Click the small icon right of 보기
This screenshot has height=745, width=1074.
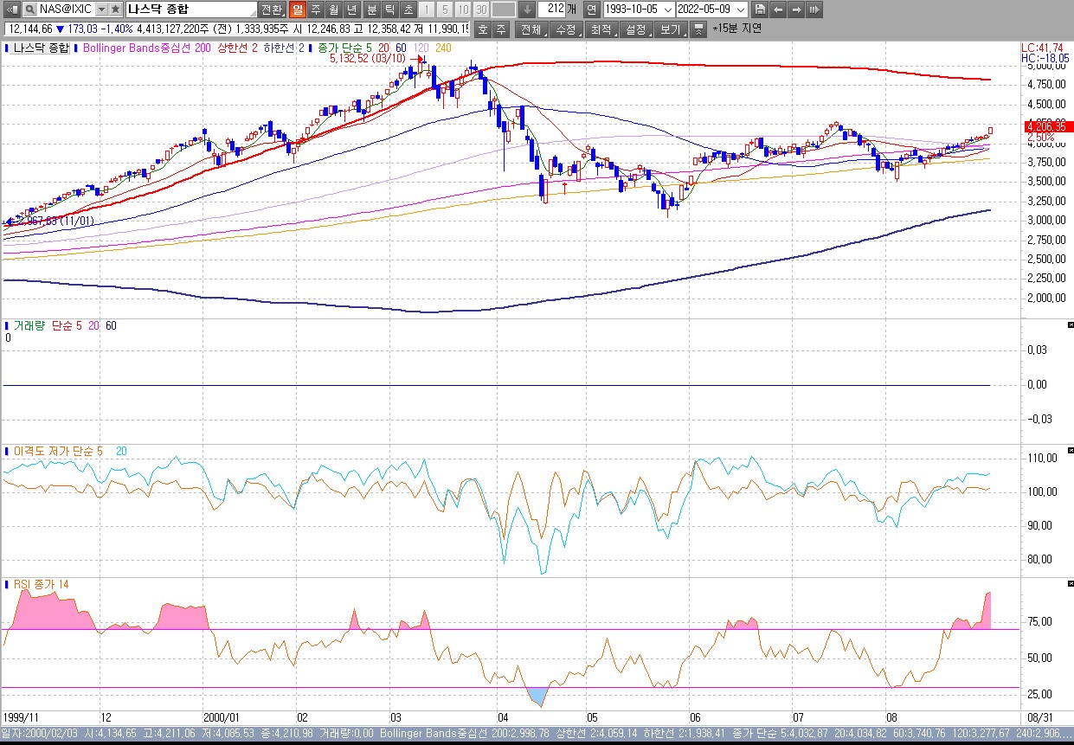point(699,29)
